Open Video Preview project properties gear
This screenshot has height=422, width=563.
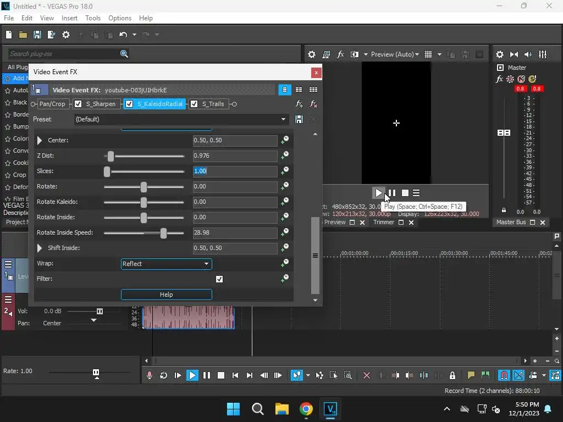312,54
